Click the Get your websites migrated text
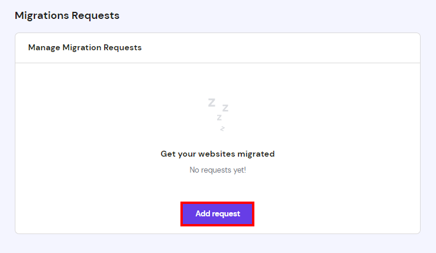The image size is (436, 253). pyautogui.click(x=218, y=154)
